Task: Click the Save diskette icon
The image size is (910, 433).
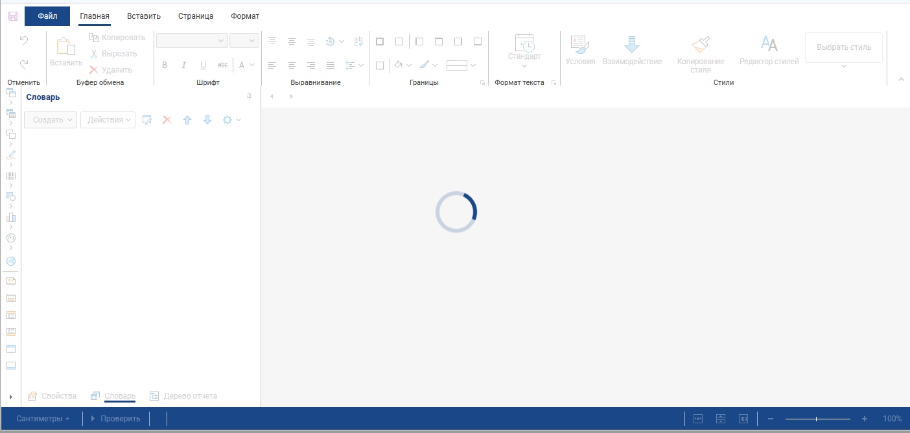Action: [13, 16]
